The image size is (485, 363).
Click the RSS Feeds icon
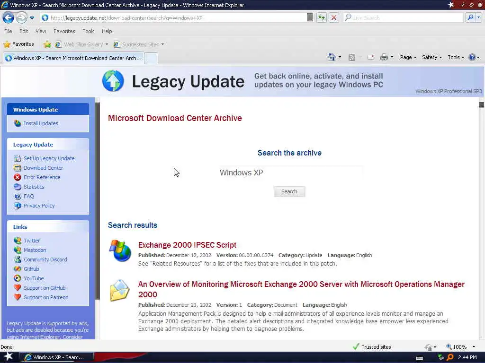pos(352,57)
